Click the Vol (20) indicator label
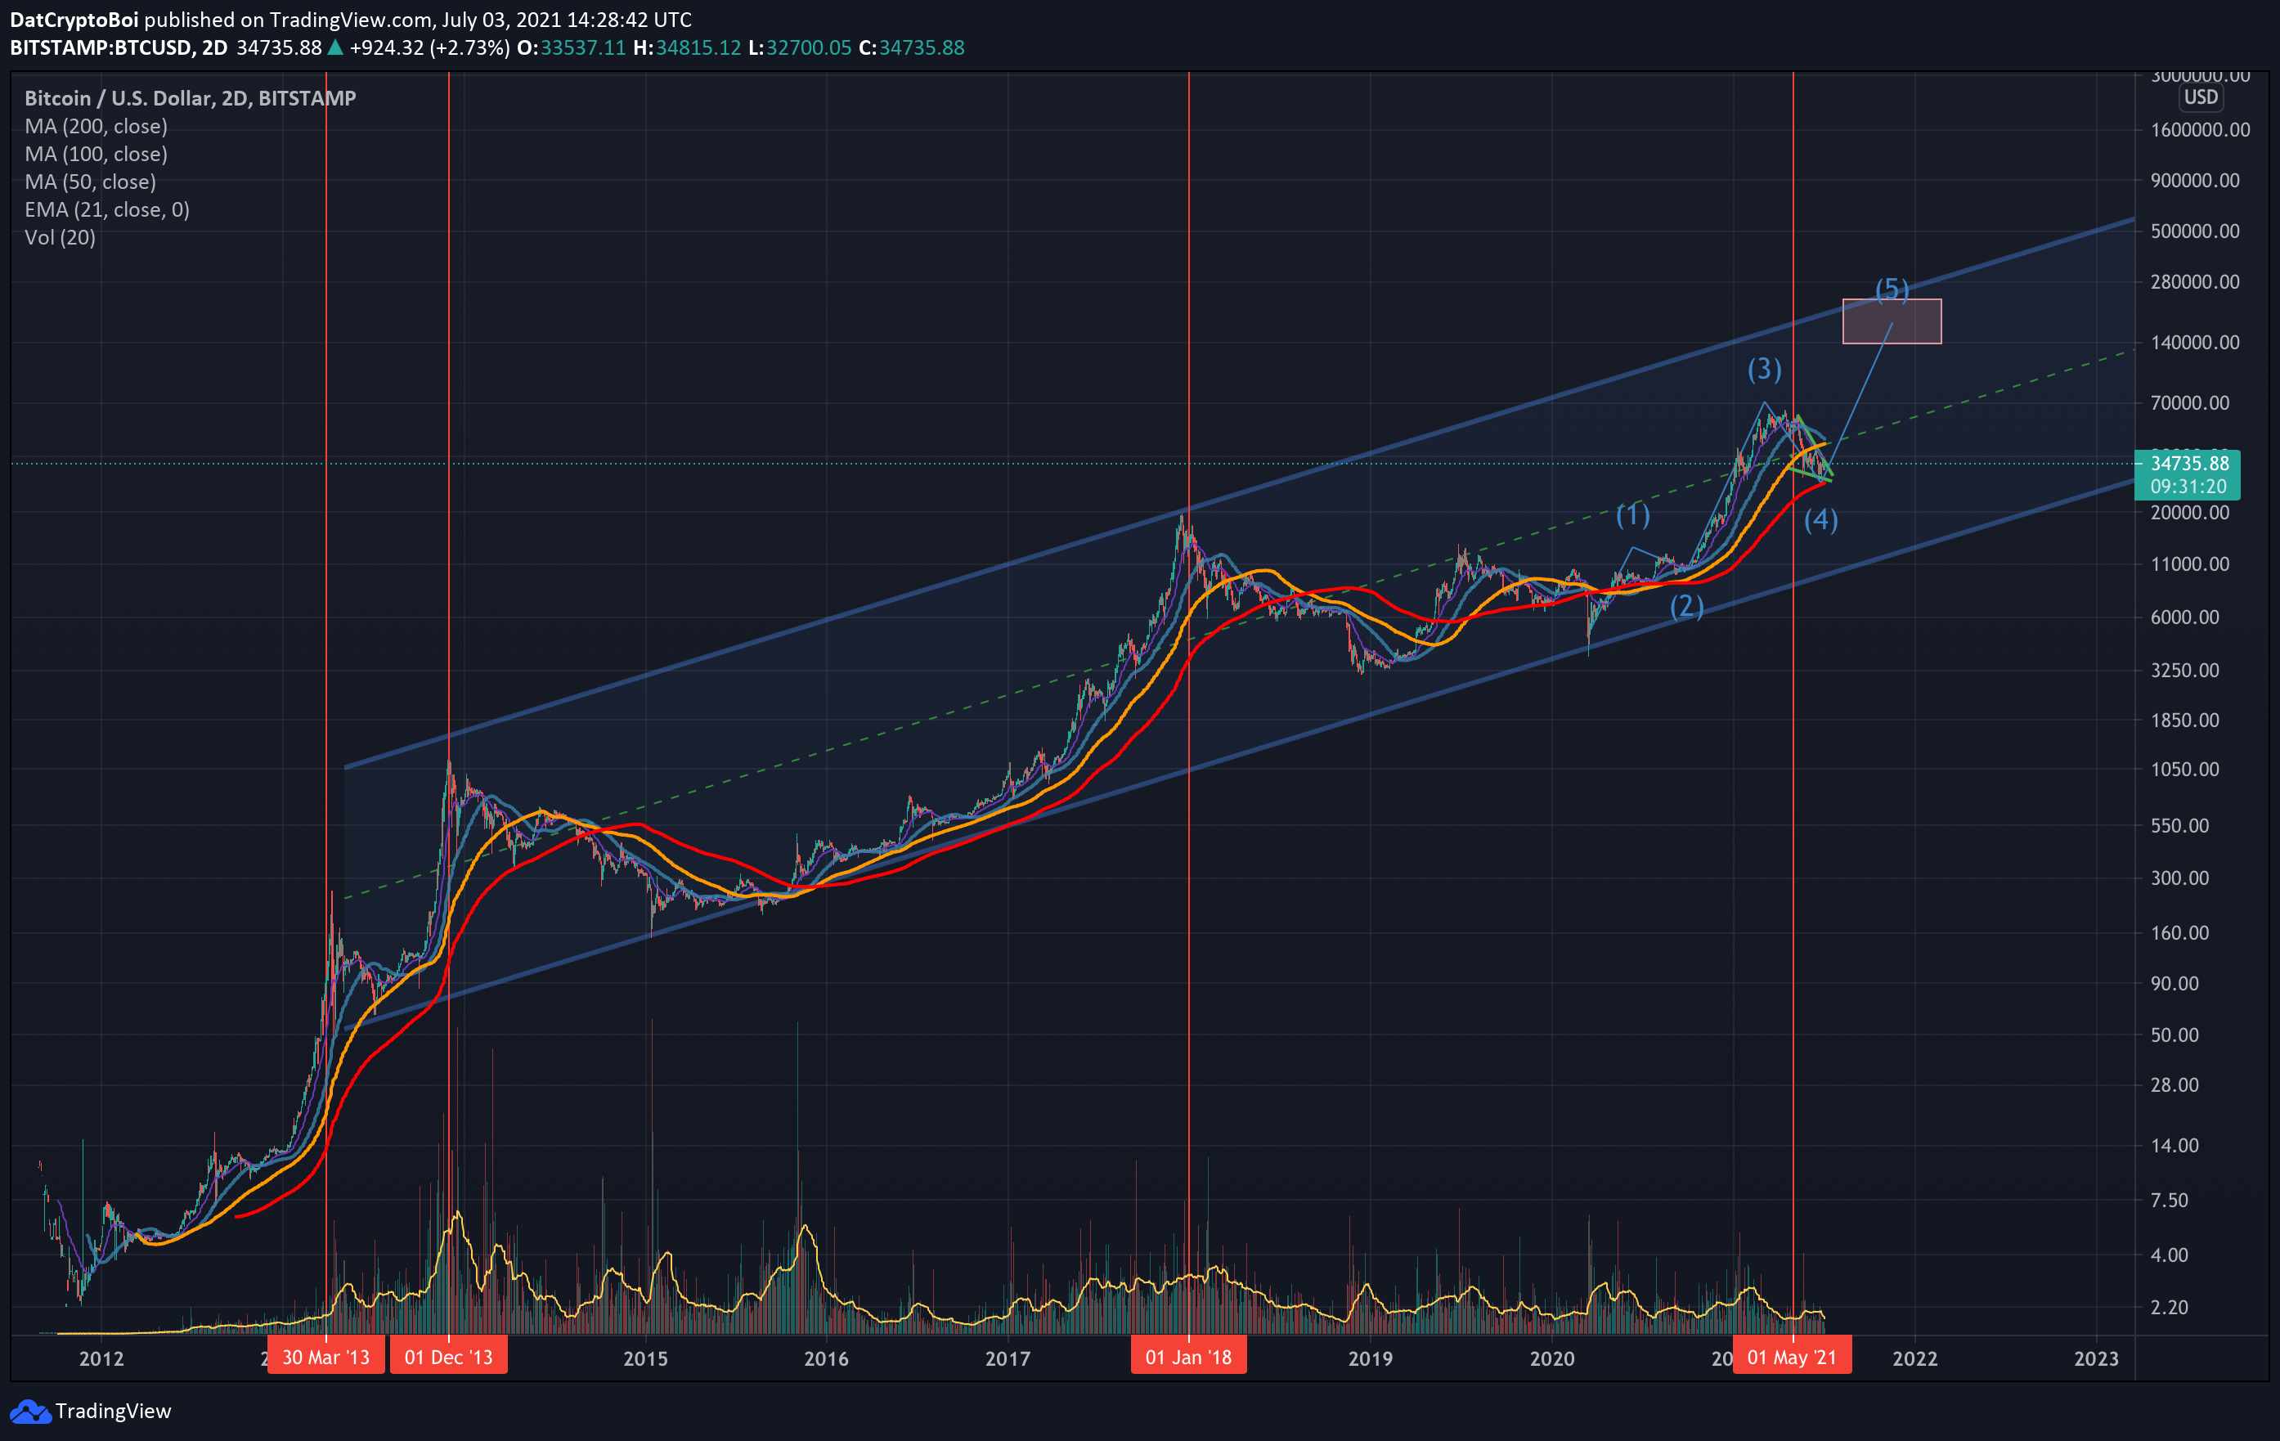Image resolution: width=2280 pixels, height=1441 pixels. click(60, 236)
